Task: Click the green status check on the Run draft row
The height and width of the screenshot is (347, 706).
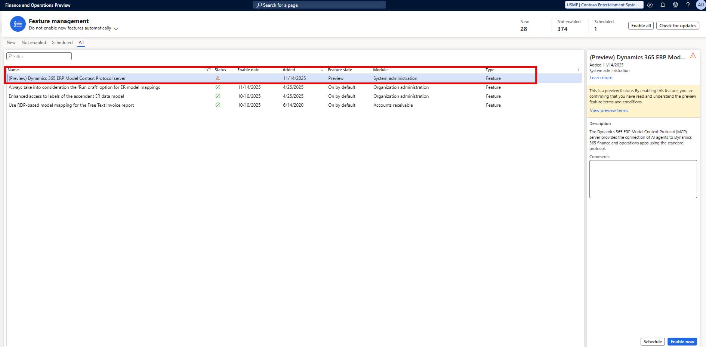Action: click(x=218, y=87)
